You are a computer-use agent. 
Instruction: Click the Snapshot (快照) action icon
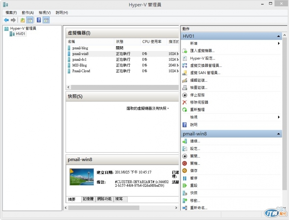click(185, 193)
